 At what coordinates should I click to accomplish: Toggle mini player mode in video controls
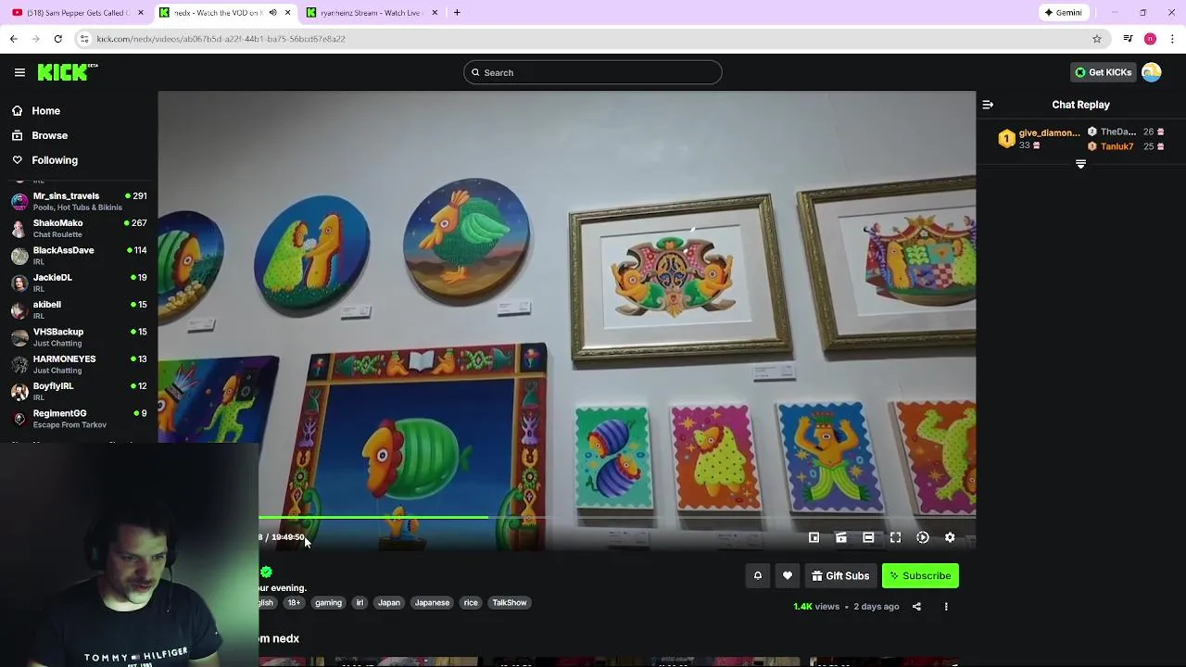(814, 537)
